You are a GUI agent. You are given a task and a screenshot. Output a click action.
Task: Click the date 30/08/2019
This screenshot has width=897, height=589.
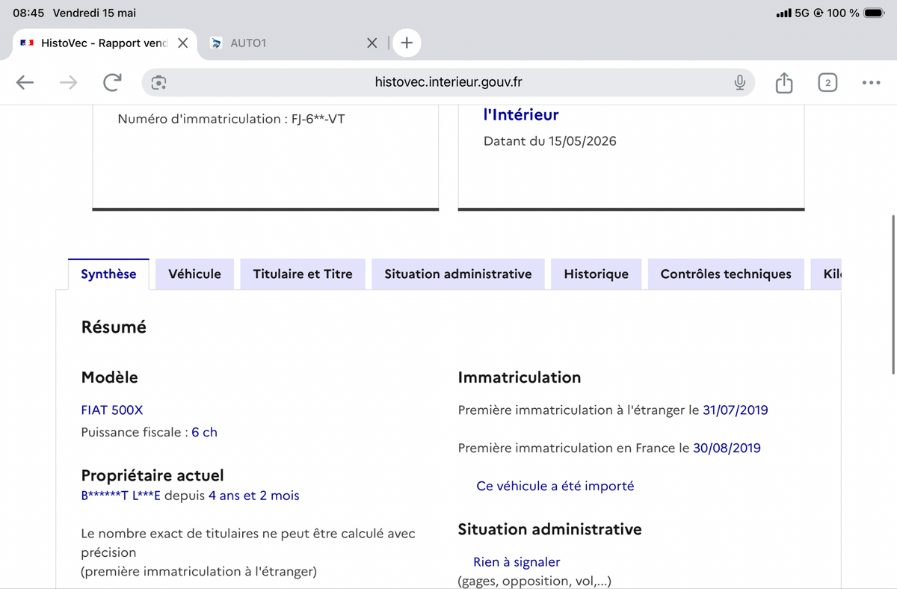coord(727,448)
